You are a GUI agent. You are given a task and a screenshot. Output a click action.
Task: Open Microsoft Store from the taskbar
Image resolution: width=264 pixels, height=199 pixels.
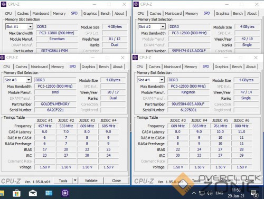16,193
